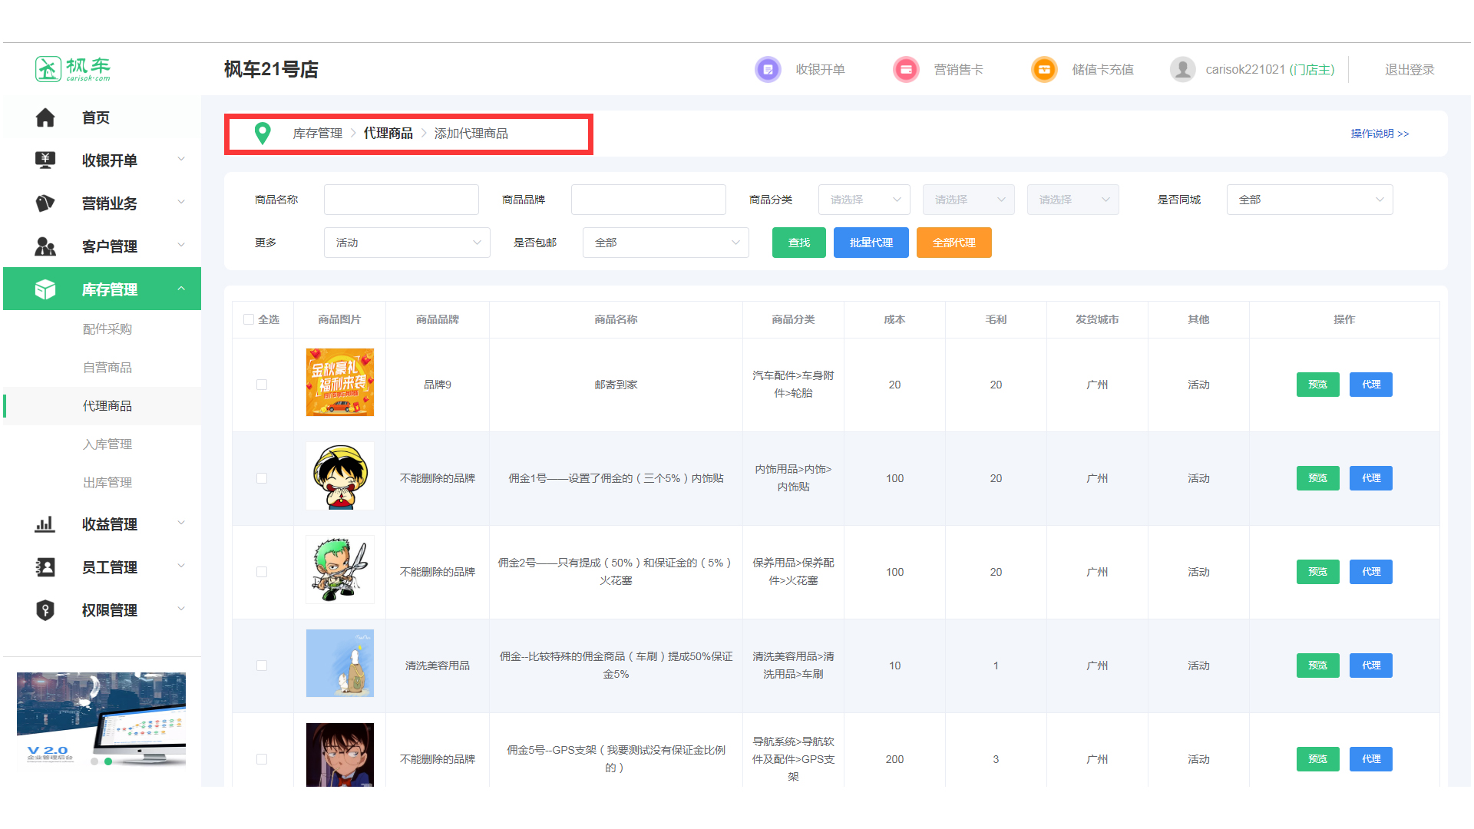Screen dimensions: 1474x829
Task: Click the user avatar icon
Action: [x=1182, y=70]
